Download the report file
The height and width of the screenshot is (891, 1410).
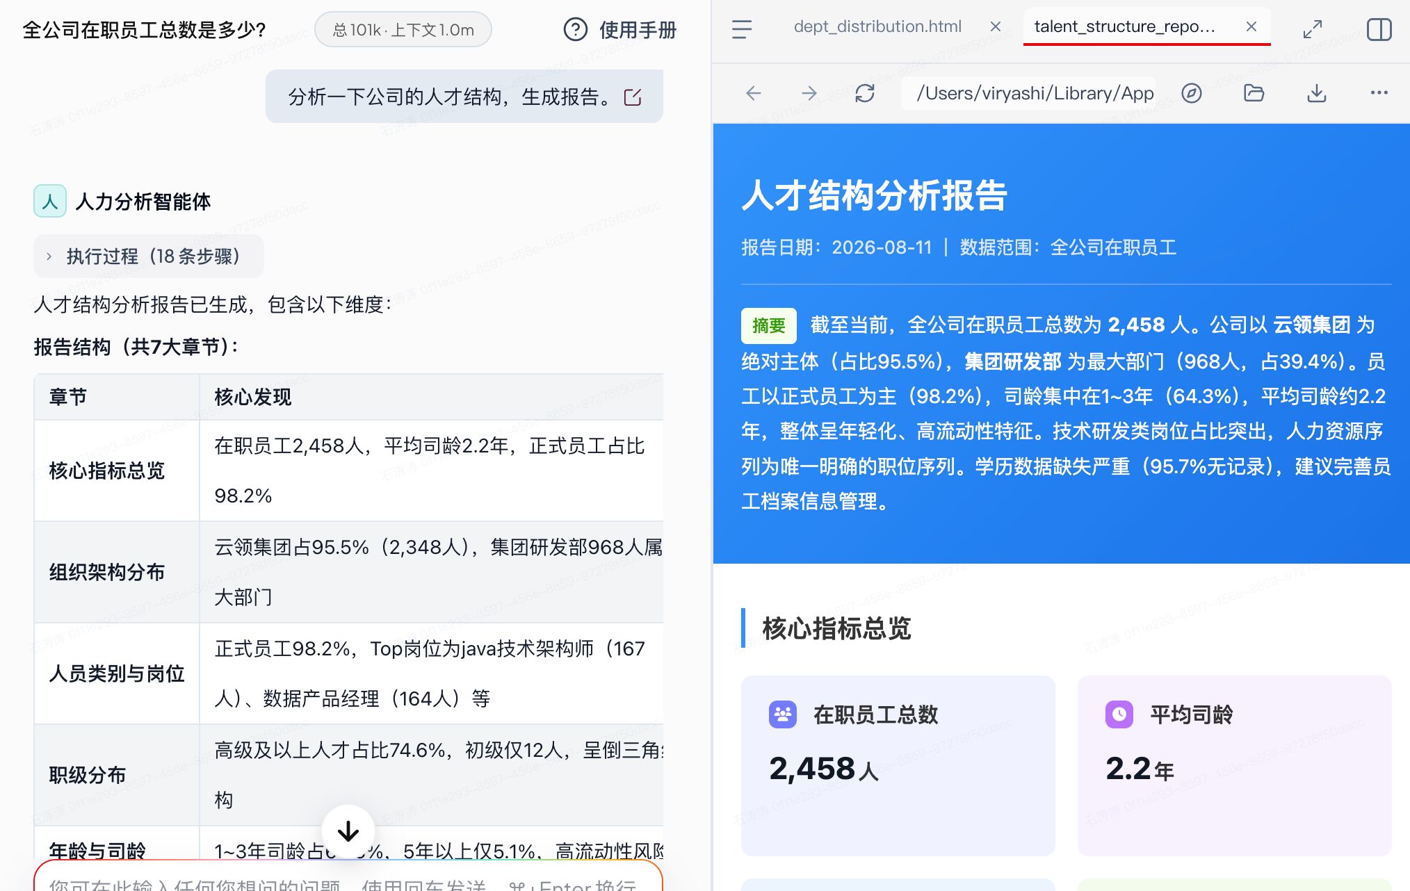point(1317,93)
